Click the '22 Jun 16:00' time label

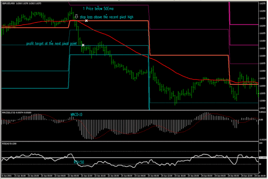(x=100, y=176)
